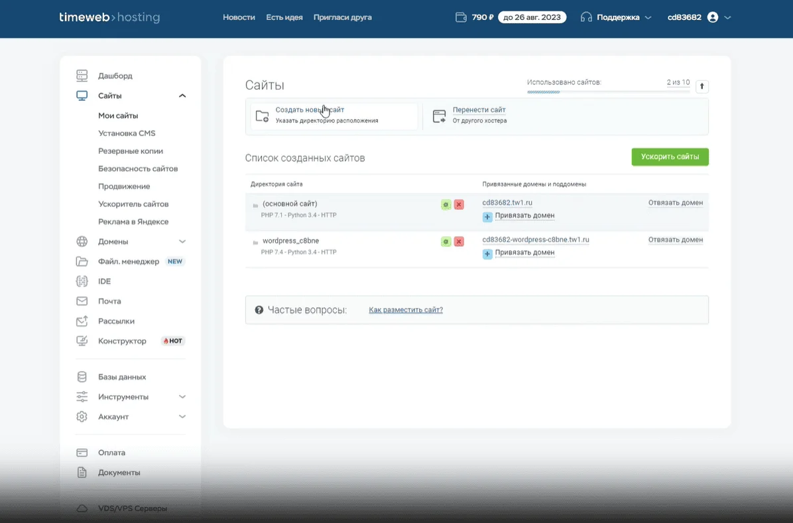Click red delete icon for основной сайт
The image size is (793, 523).
click(459, 205)
